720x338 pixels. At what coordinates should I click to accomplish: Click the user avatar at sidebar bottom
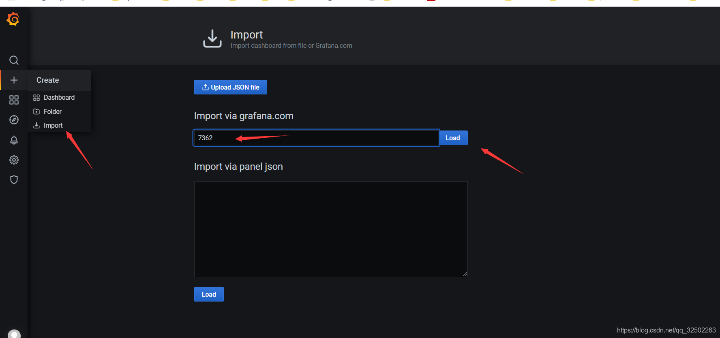pos(14,334)
